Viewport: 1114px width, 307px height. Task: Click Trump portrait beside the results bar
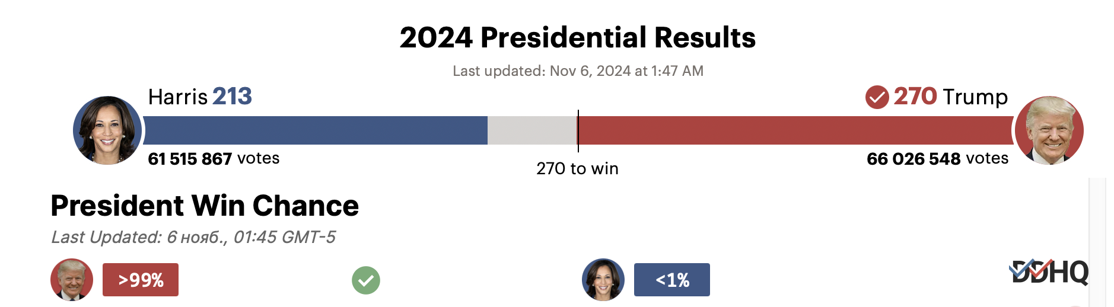[1049, 130]
